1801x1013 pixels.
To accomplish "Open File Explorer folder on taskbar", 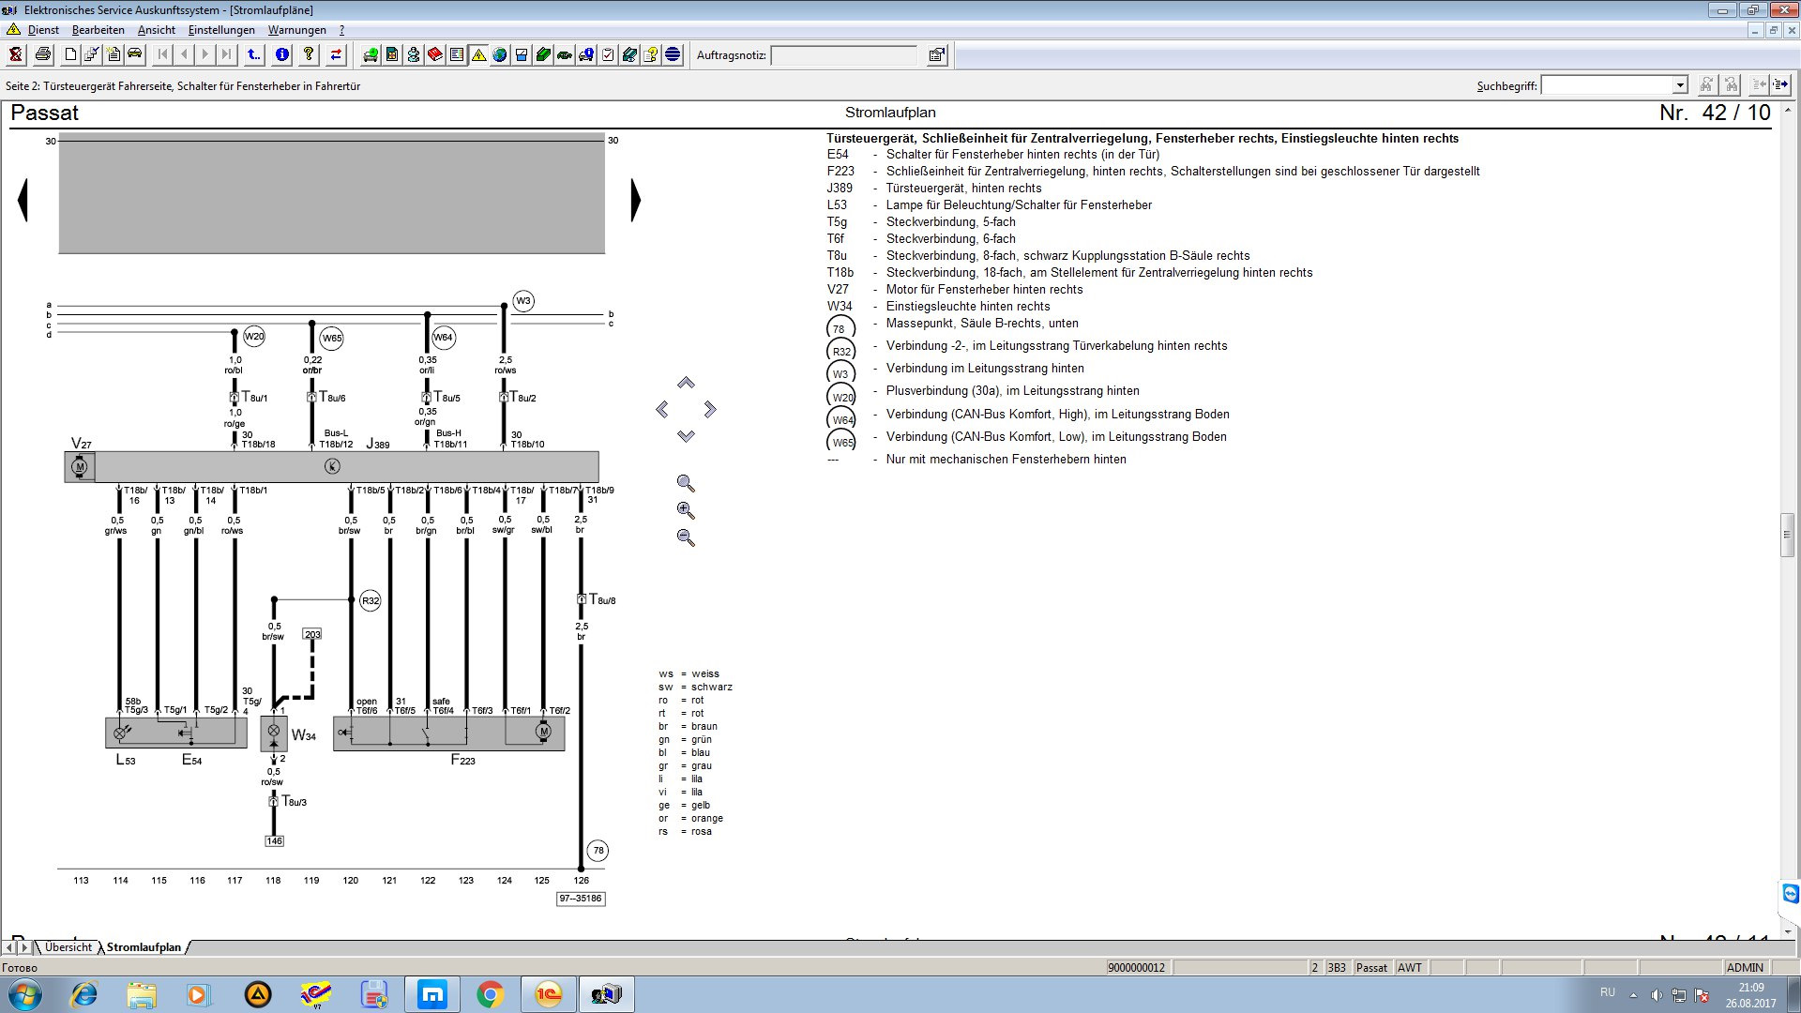I will click(142, 994).
